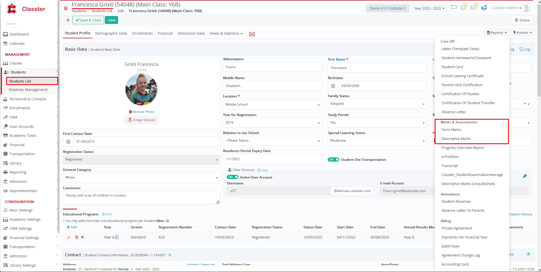Switch to Demographic Data tab
Image resolution: width=541 pixels, height=272 pixels.
click(x=111, y=33)
